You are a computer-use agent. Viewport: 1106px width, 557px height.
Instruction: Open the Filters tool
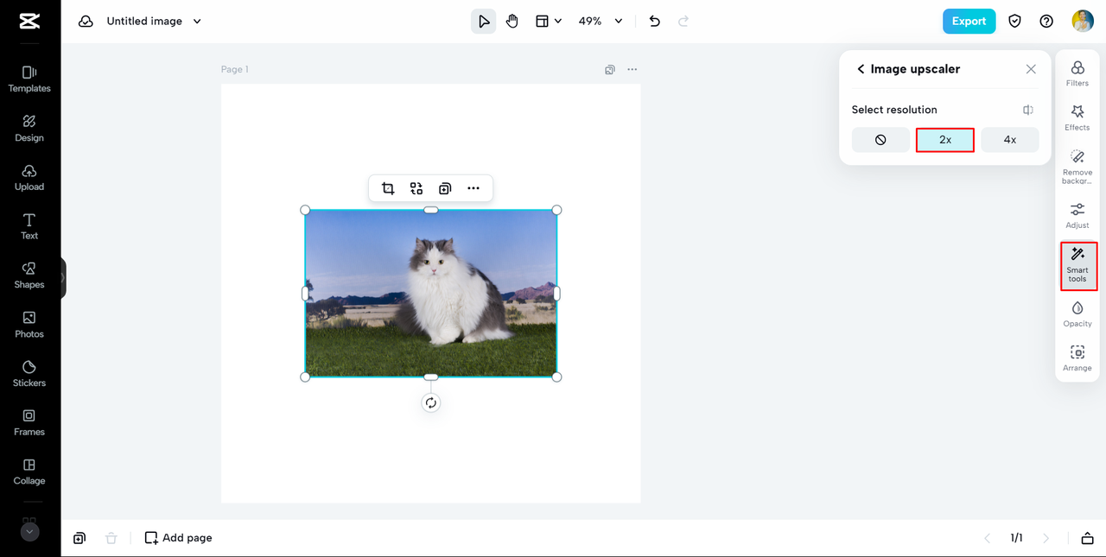pyautogui.click(x=1077, y=73)
